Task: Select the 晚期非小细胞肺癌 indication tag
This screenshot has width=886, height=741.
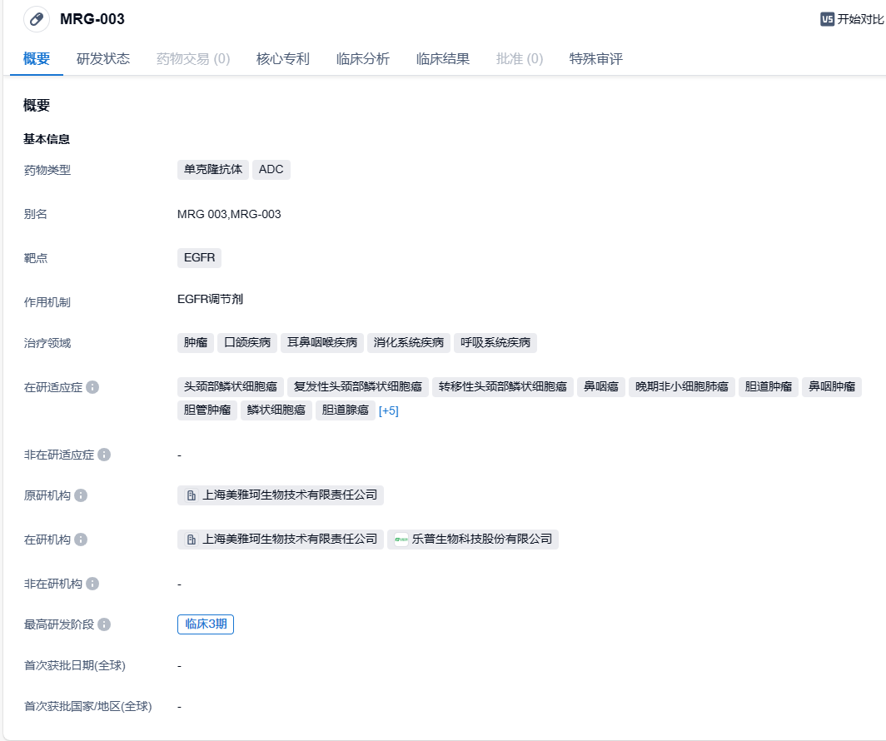Action: click(682, 386)
